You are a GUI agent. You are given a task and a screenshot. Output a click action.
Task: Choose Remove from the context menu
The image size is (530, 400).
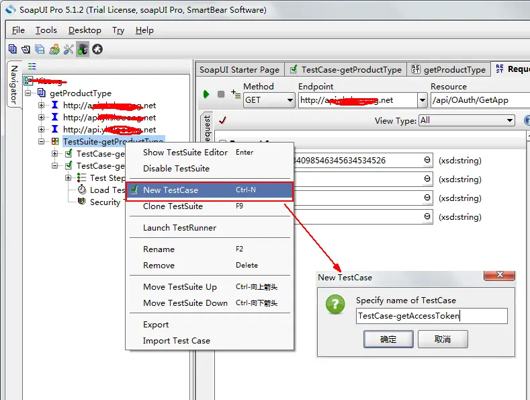pos(210,266)
